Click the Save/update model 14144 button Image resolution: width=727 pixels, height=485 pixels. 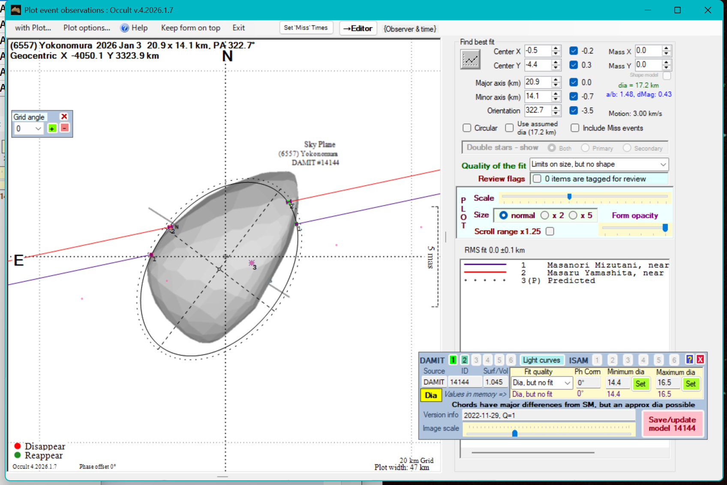[672, 424]
